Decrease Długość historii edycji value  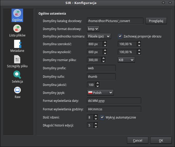coord(96,127)
